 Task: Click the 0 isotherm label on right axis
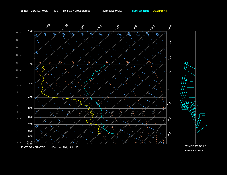168,90
